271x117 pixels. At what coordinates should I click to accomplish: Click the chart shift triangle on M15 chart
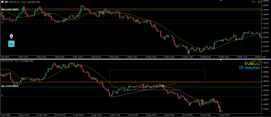click(222, 61)
